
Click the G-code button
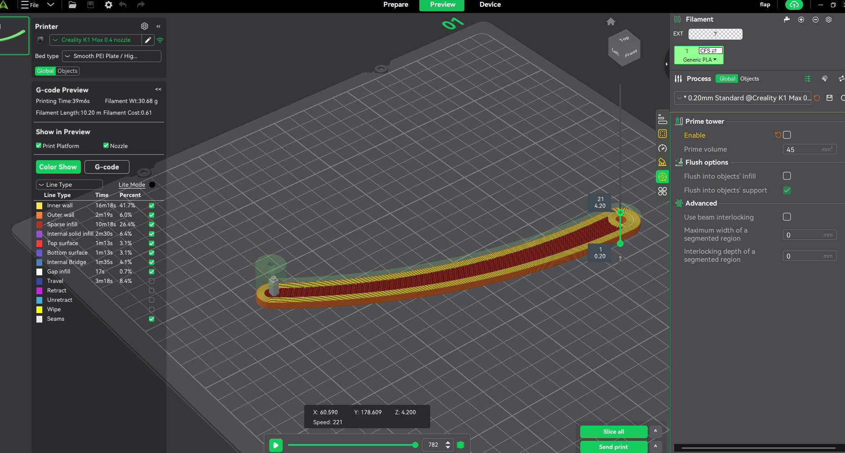pyautogui.click(x=107, y=167)
